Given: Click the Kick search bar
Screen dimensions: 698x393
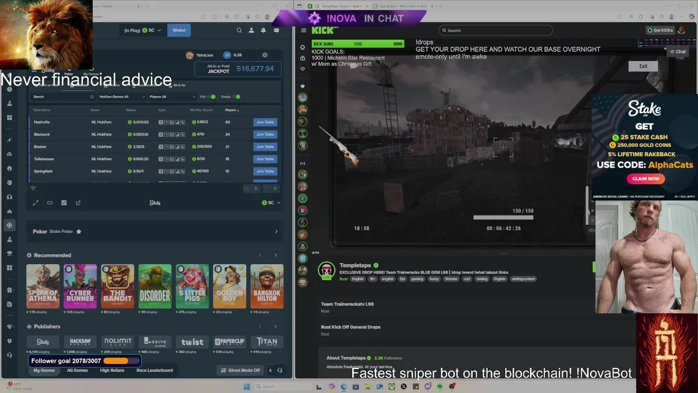Looking at the screenshot, I should click(x=496, y=31).
